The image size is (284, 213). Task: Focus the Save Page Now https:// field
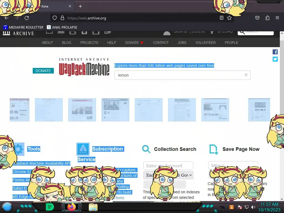pos(233,165)
